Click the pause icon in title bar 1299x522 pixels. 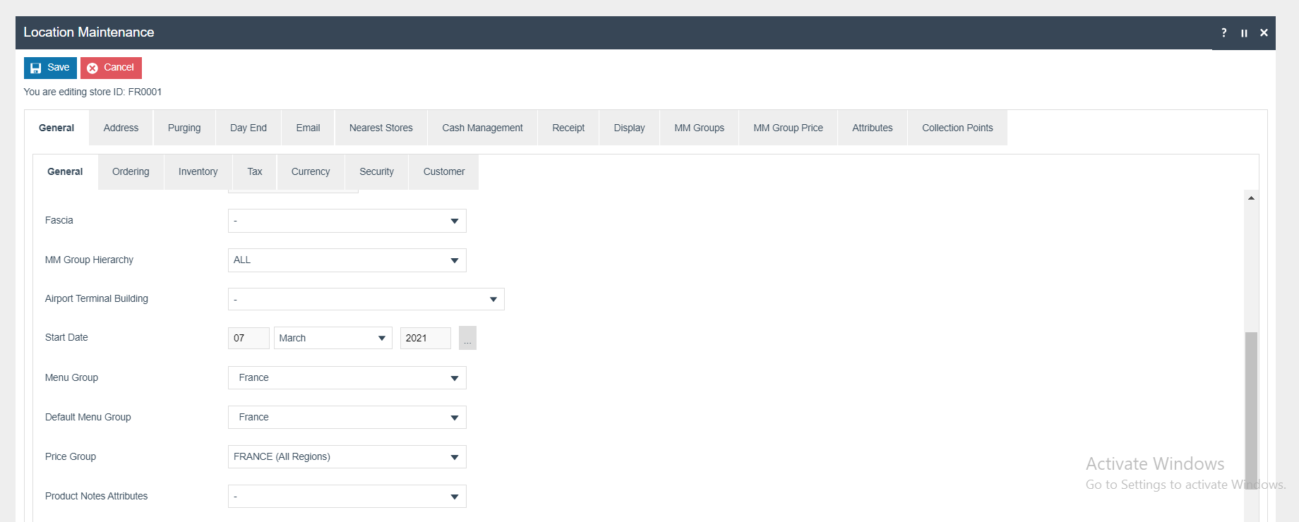click(x=1244, y=33)
